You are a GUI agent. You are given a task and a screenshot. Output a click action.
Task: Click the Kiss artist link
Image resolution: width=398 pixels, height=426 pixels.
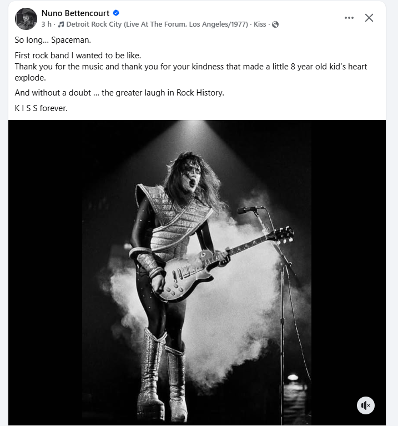[x=260, y=24]
